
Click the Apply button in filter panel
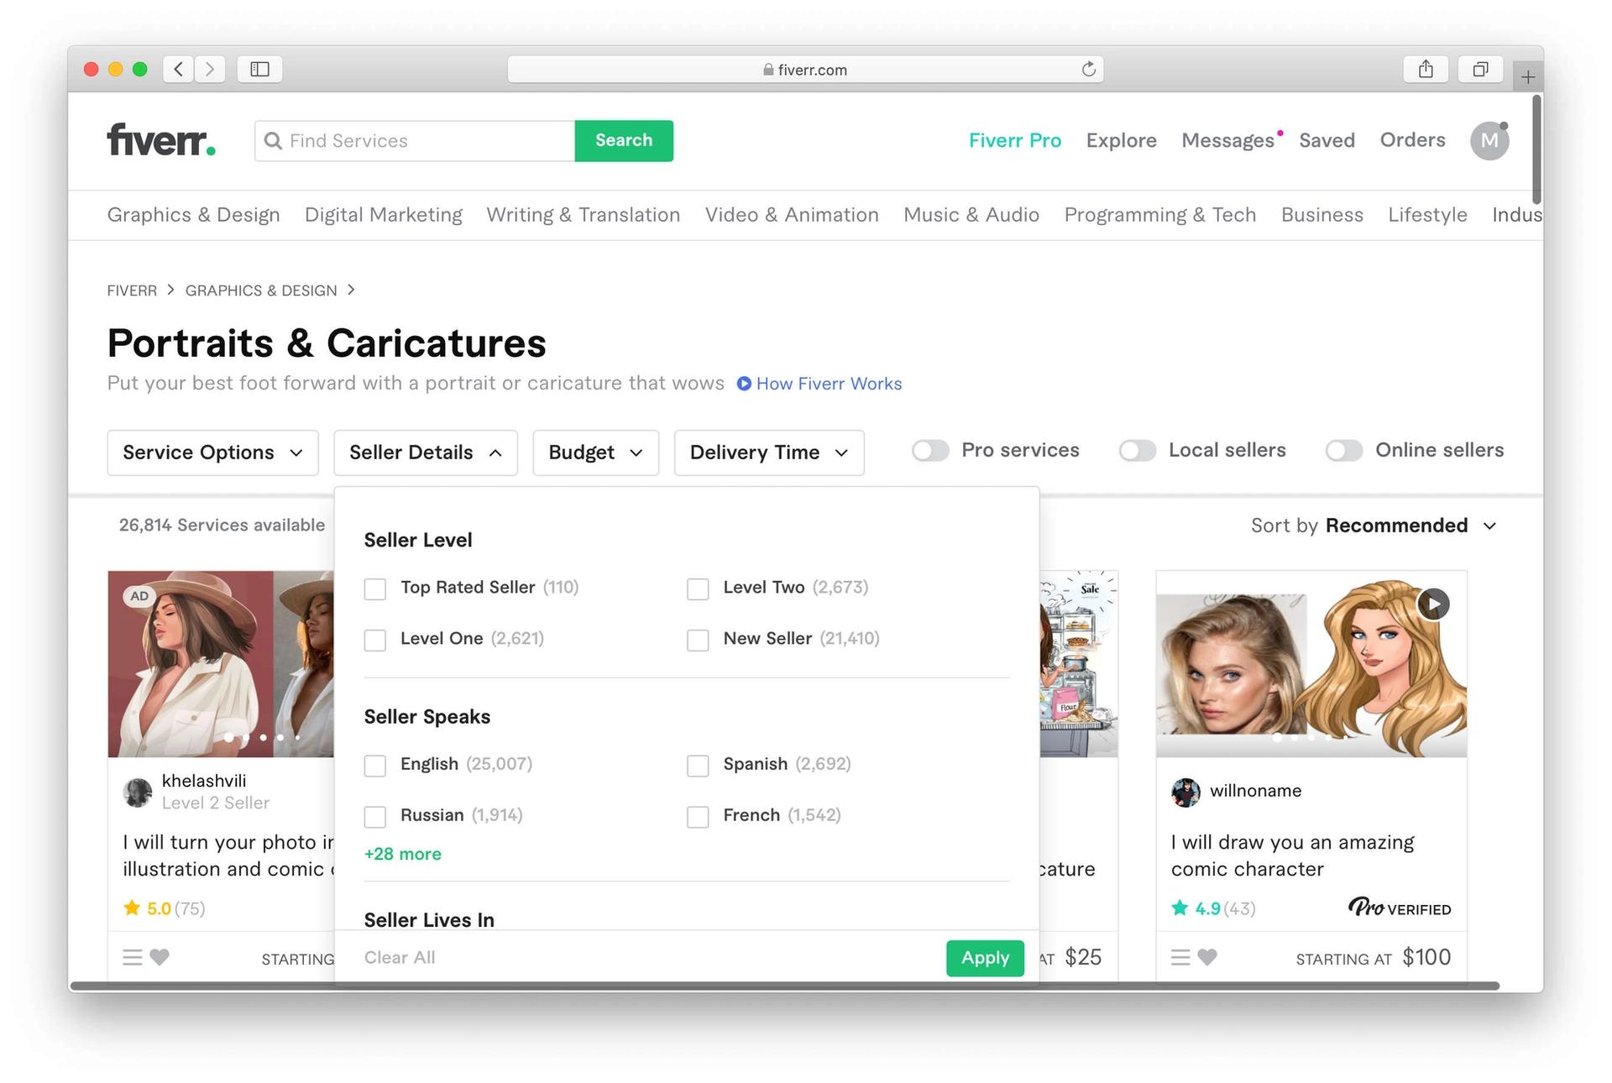pyautogui.click(x=985, y=958)
